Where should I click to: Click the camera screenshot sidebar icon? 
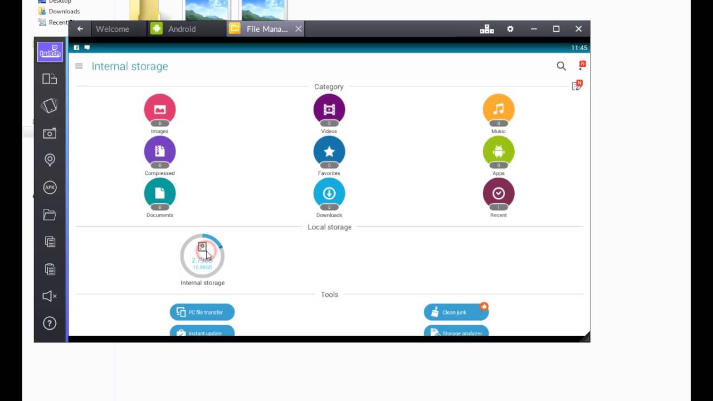click(50, 133)
